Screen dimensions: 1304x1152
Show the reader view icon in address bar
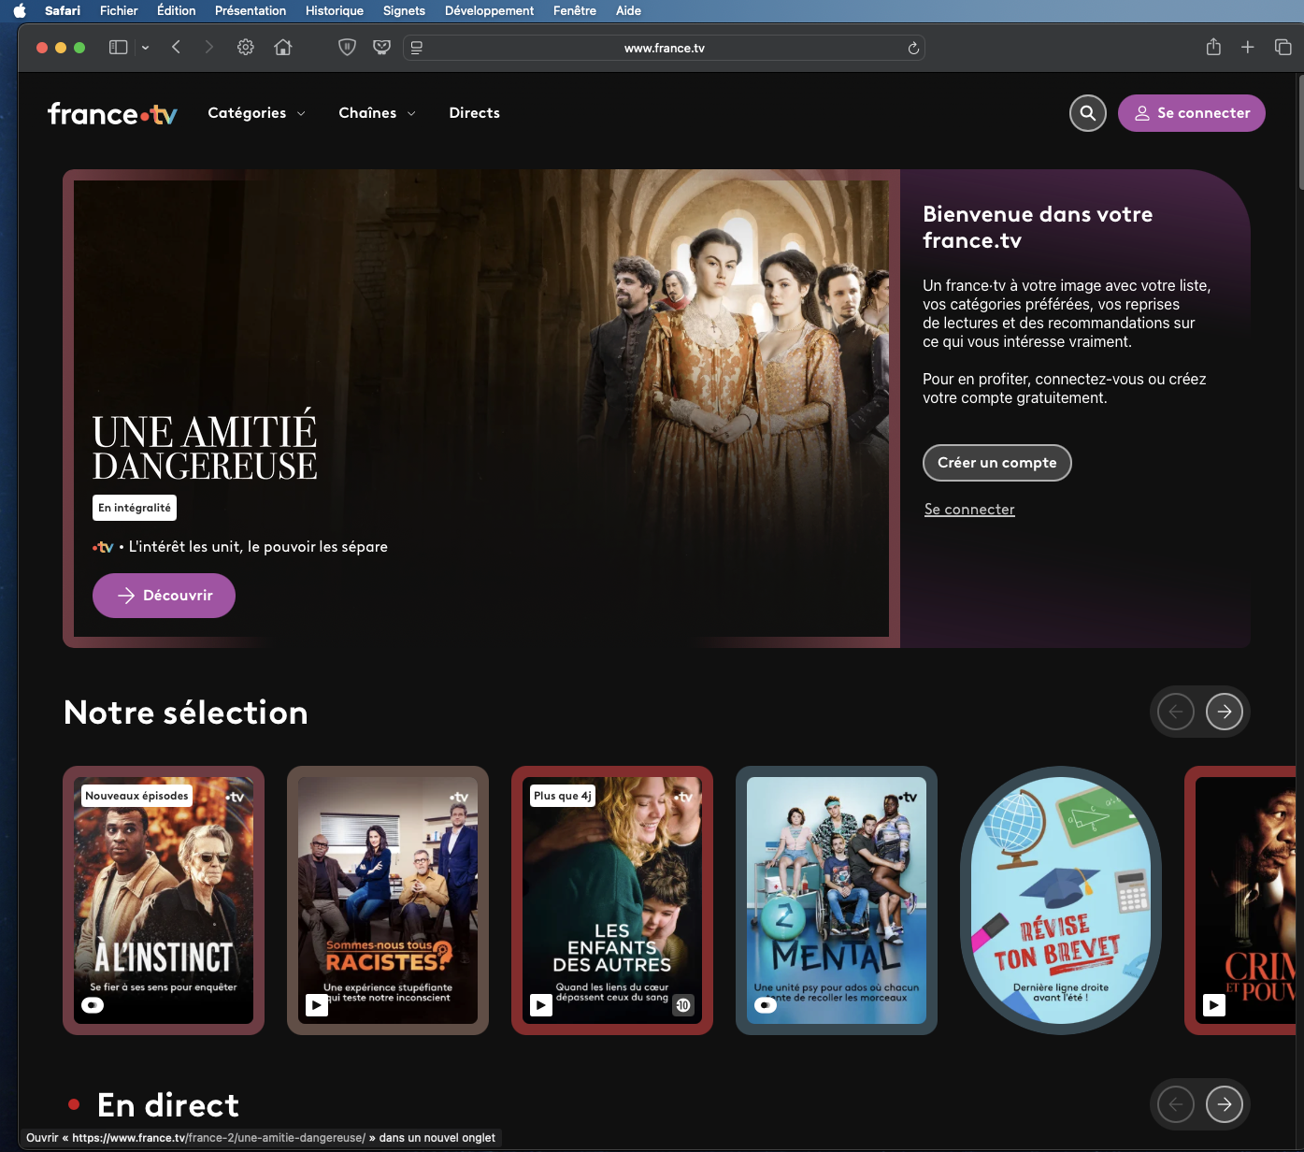coord(417,48)
